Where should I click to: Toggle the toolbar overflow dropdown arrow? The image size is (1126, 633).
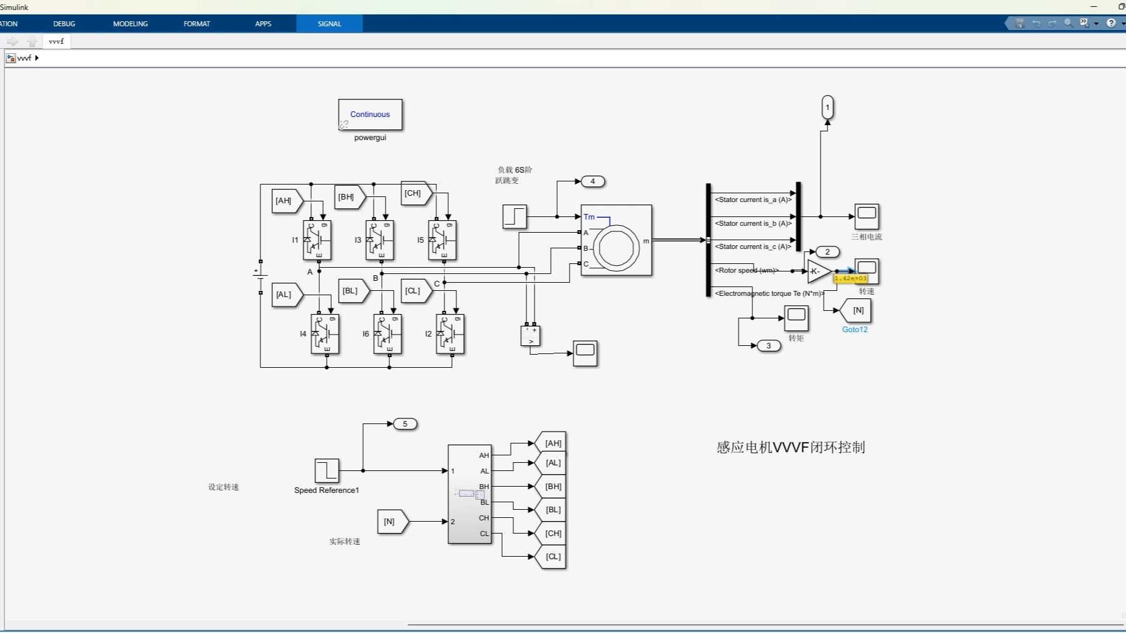[1097, 23]
